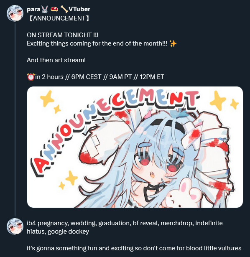Click the 'VTuber' text in the username
250x257 pixels.
79,9
